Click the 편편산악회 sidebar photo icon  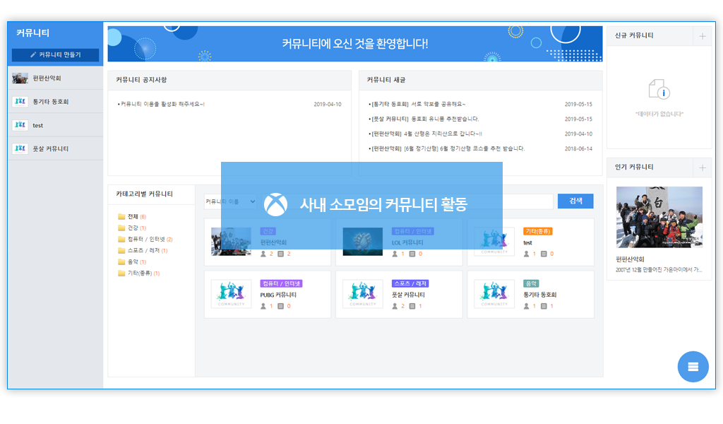pyautogui.click(x=20, y=78)
